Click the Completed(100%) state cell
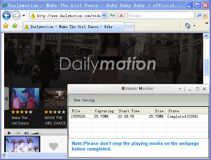211x160 pixels. coord(183,116)
